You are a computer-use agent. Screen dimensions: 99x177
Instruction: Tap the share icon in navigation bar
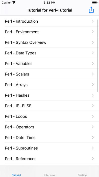pos(91,10)
